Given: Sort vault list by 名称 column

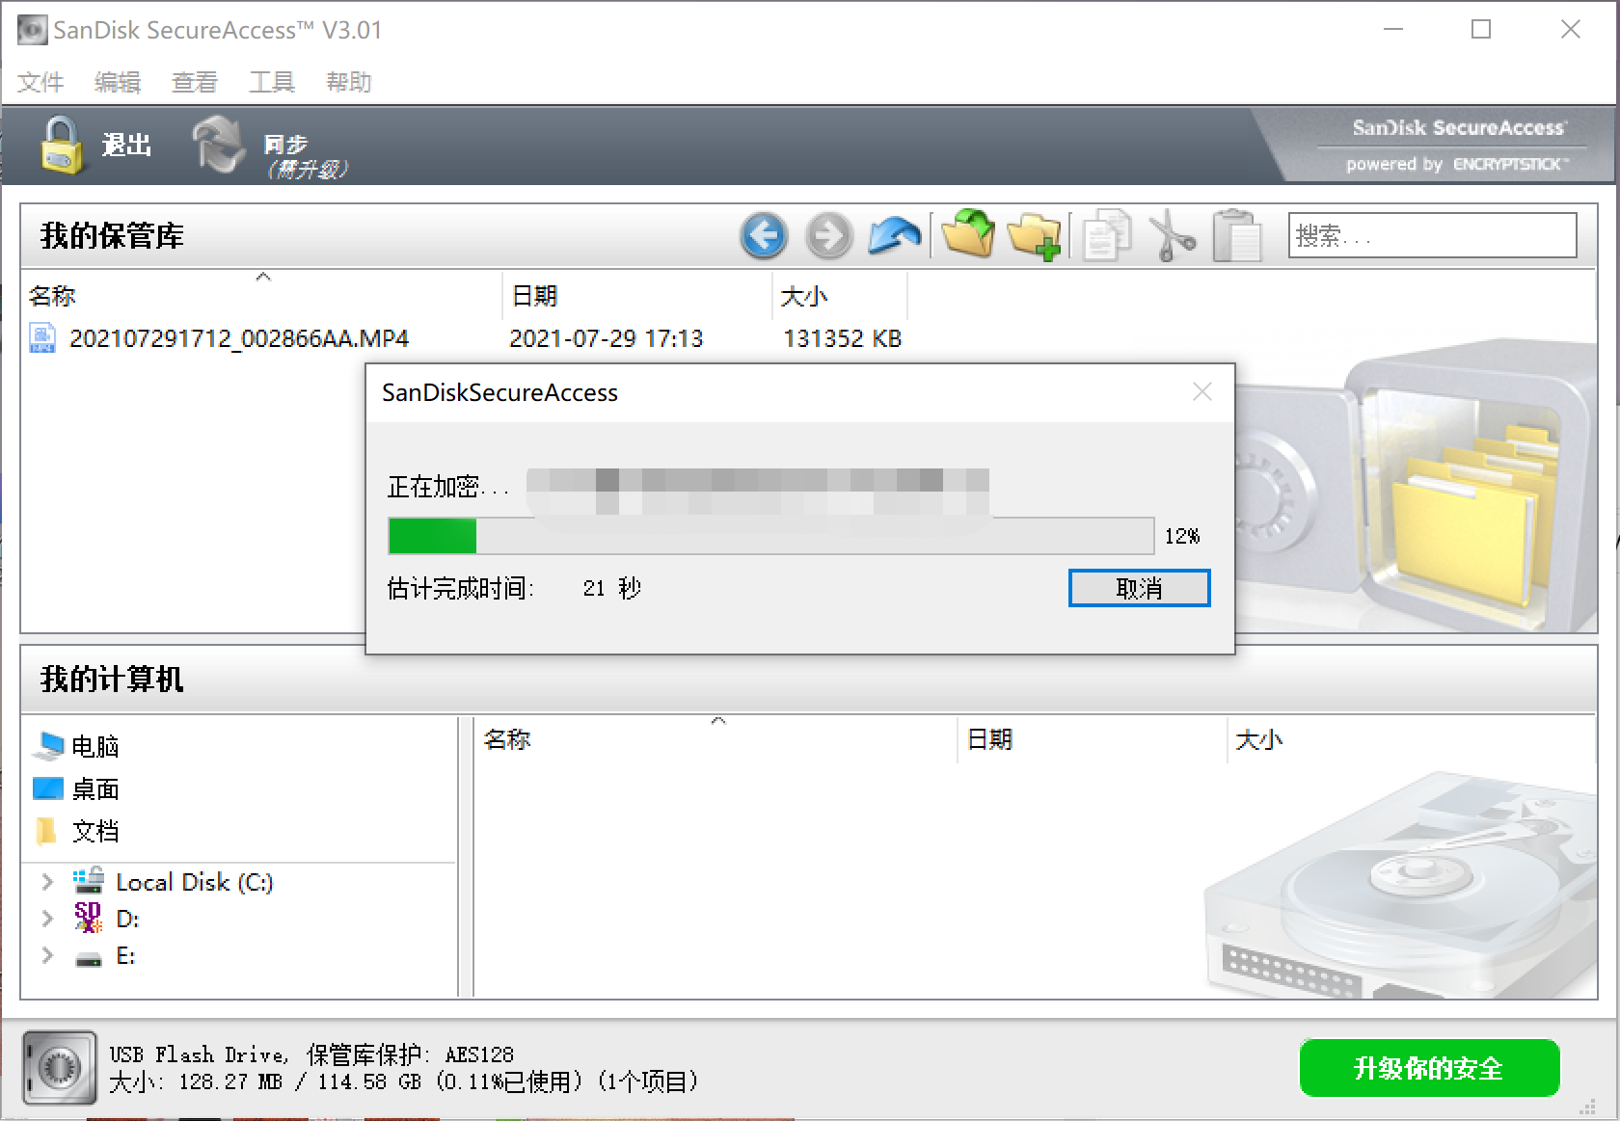Looking at the screenshot, I should pyautogui.click(x=261, y=295).
